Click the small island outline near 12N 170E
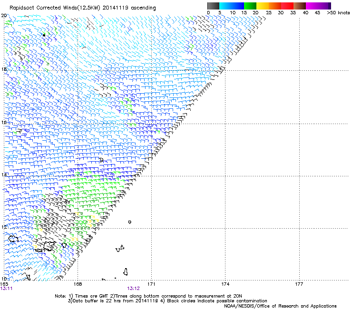352x309 pixels. tap(130, 222)
